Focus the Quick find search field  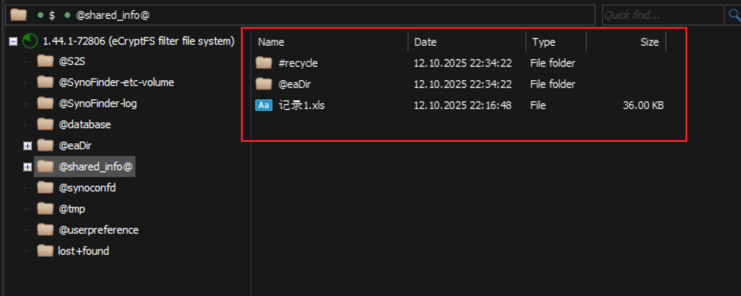661,15
